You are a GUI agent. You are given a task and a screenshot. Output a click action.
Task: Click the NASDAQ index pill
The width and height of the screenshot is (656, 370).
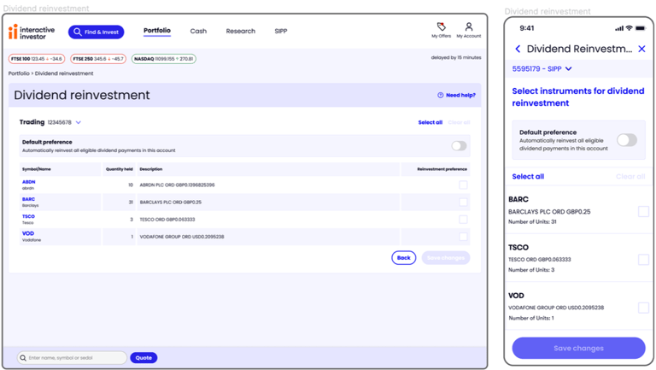pos(164,59)
